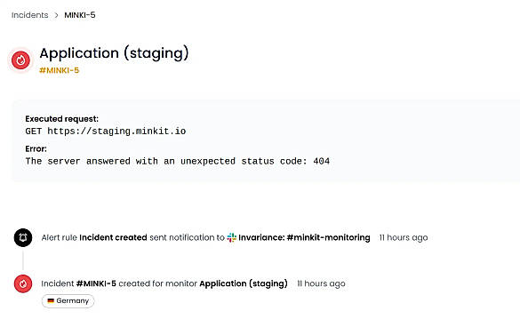This screenshot has height=327, width=520.
Task: Click #MINKI-5 in the timeline entry
Action: tap(96, 283)
